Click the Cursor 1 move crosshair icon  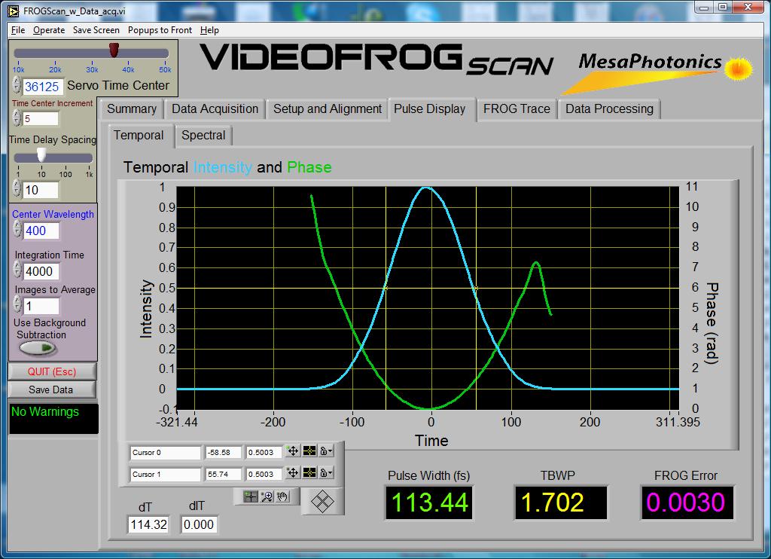[x=293, y=474]
